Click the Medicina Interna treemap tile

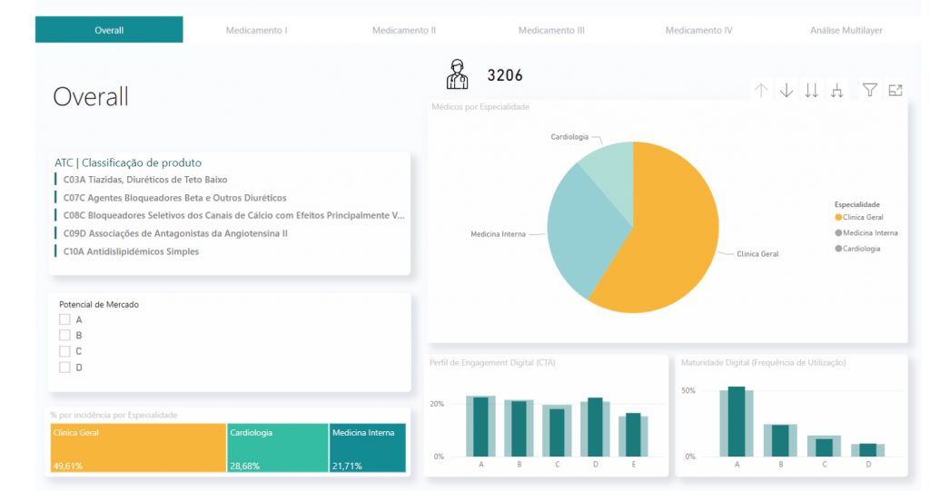coord(367,447)
